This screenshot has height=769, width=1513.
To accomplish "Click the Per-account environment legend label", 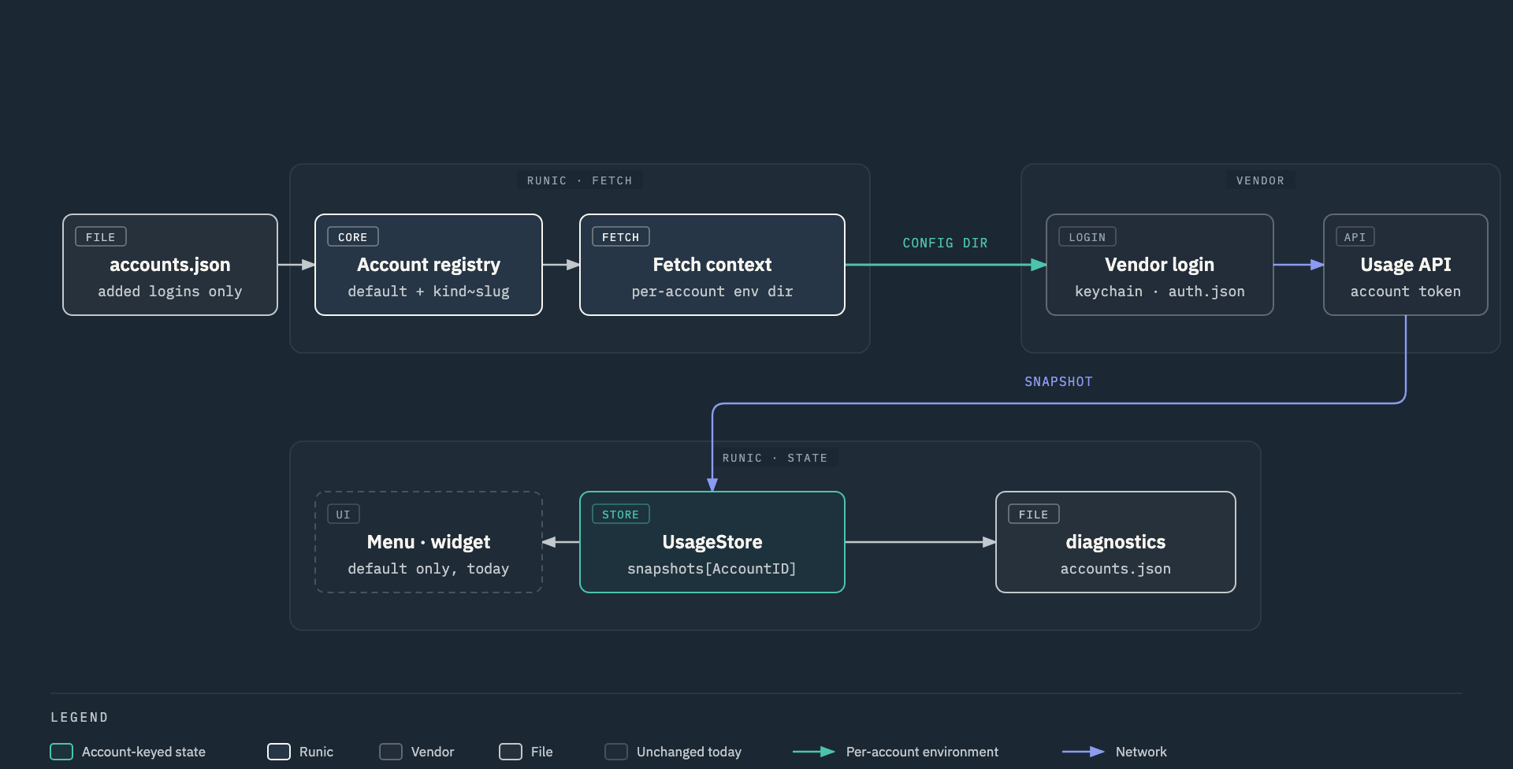I will coord(922,752).
